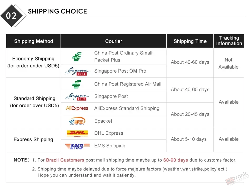
Task: Select the AliExpress Standard Shipping text
Action: click(127, 108)
